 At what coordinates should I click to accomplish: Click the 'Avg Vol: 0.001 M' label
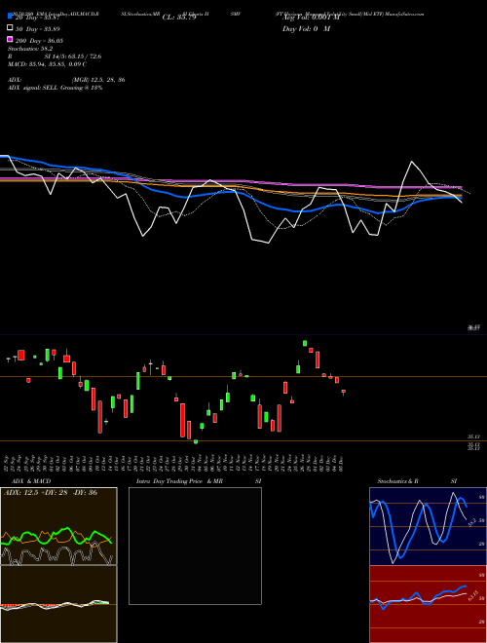311,18
